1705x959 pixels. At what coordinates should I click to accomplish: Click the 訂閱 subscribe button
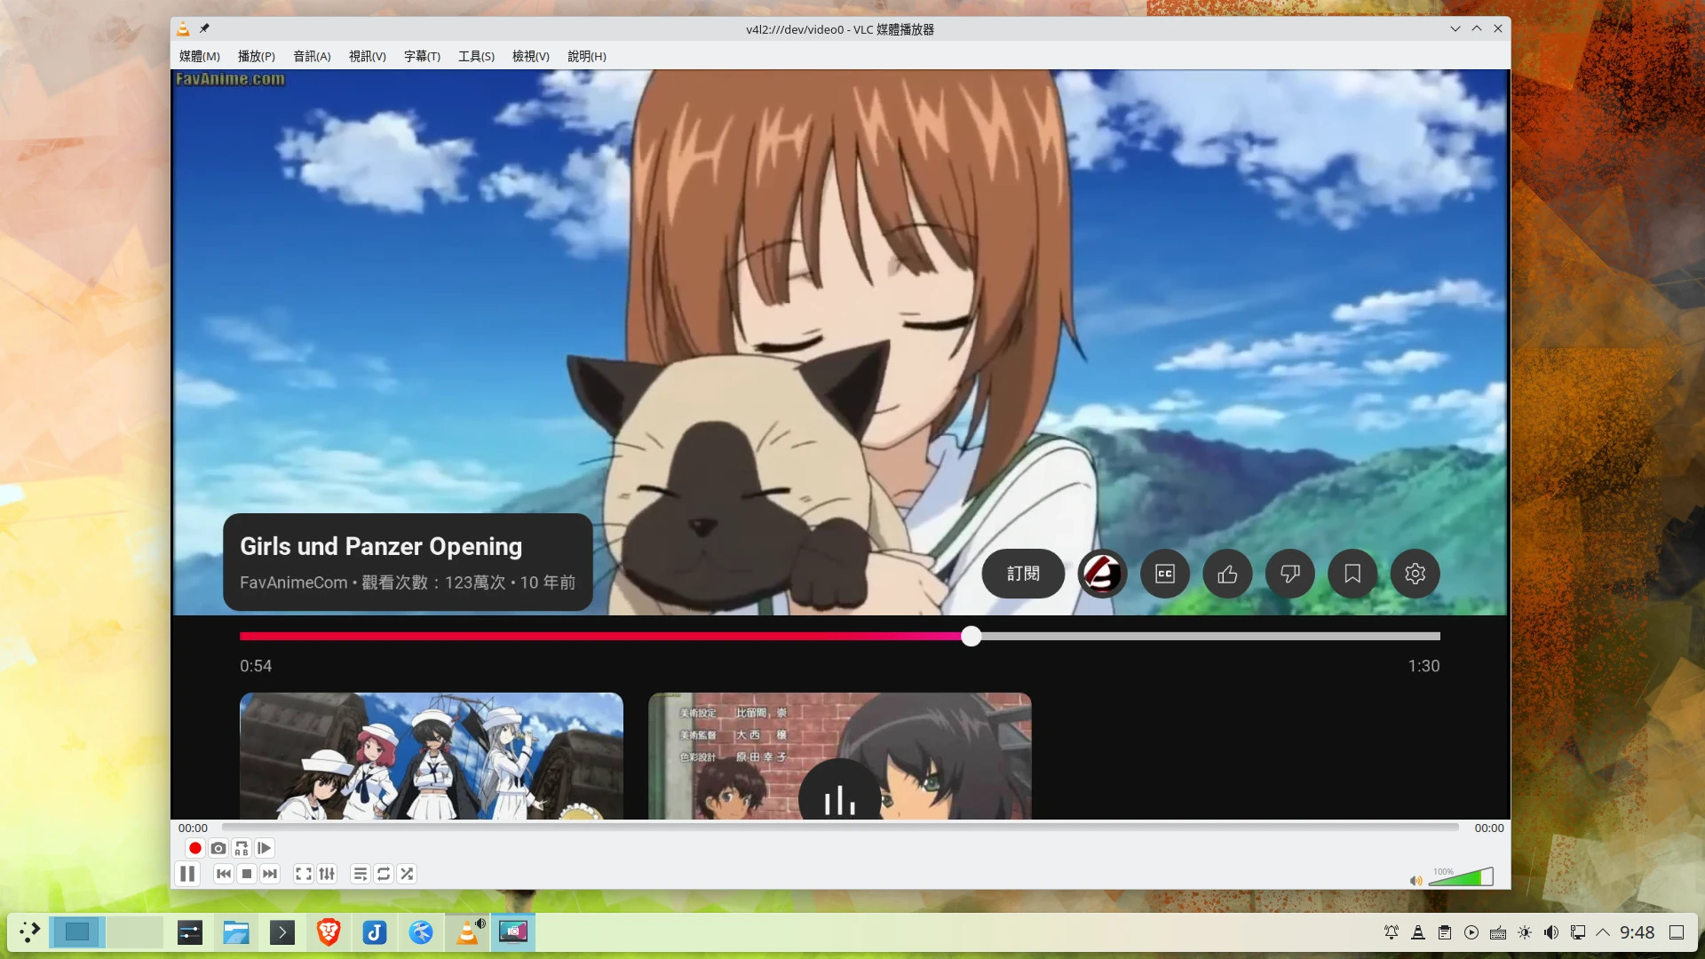[x=1023, y=574]
